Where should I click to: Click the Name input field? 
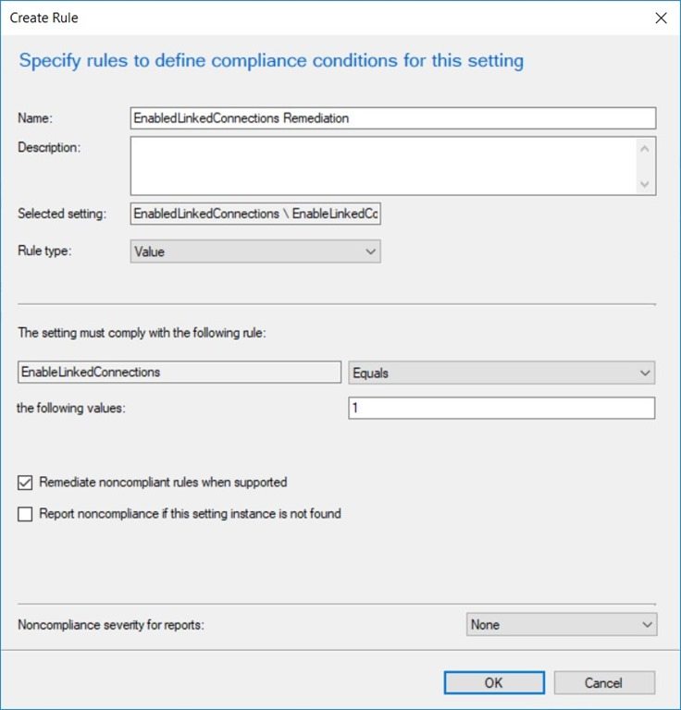393,118
